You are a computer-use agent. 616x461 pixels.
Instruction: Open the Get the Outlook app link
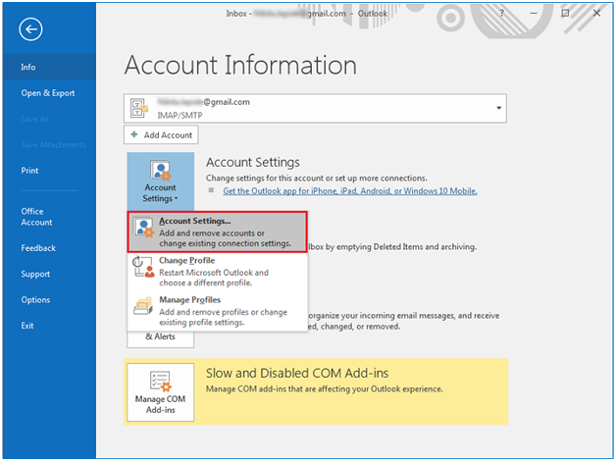[350, 191]
